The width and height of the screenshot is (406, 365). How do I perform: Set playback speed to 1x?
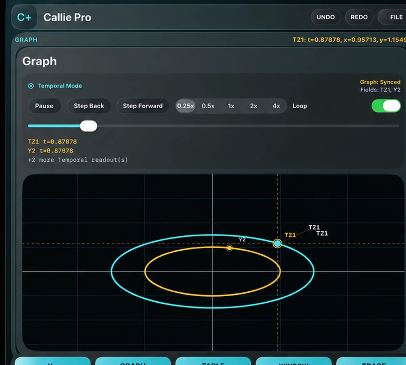[x=231, y=106]
